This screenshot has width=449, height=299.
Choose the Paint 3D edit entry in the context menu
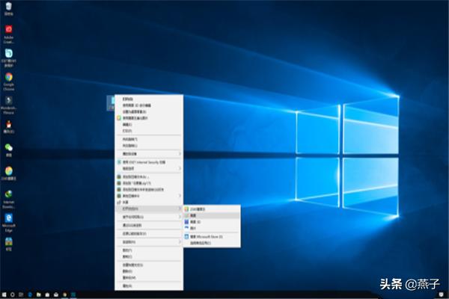(x=149, y=105)
